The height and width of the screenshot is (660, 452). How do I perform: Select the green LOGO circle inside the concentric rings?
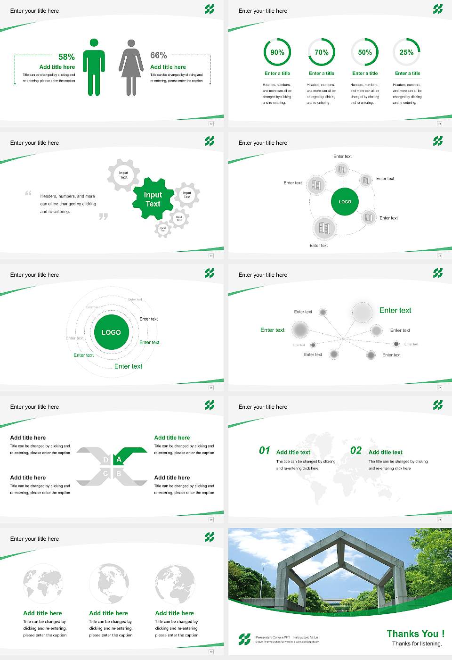pyautogui.click(x=111, y=332)
